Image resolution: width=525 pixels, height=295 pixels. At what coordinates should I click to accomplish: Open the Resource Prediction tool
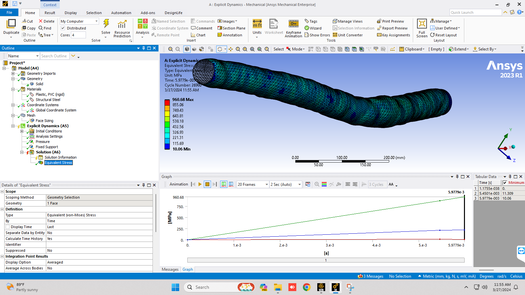pyautogui.click(x=122, y=28)
